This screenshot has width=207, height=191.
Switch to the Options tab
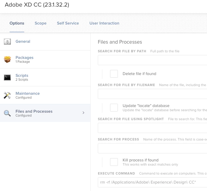pos(17,23)
